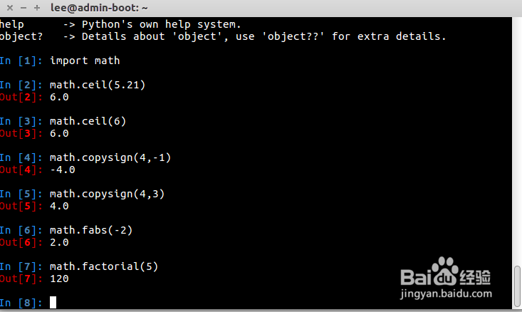Click the In [7] prompt label
Image resolution: width=522 pixels, height=312 pixels.
pos(21,266)
